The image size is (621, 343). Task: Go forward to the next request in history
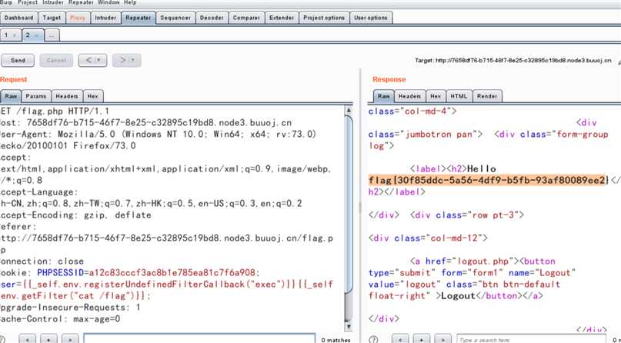click(x=123, y=61)
